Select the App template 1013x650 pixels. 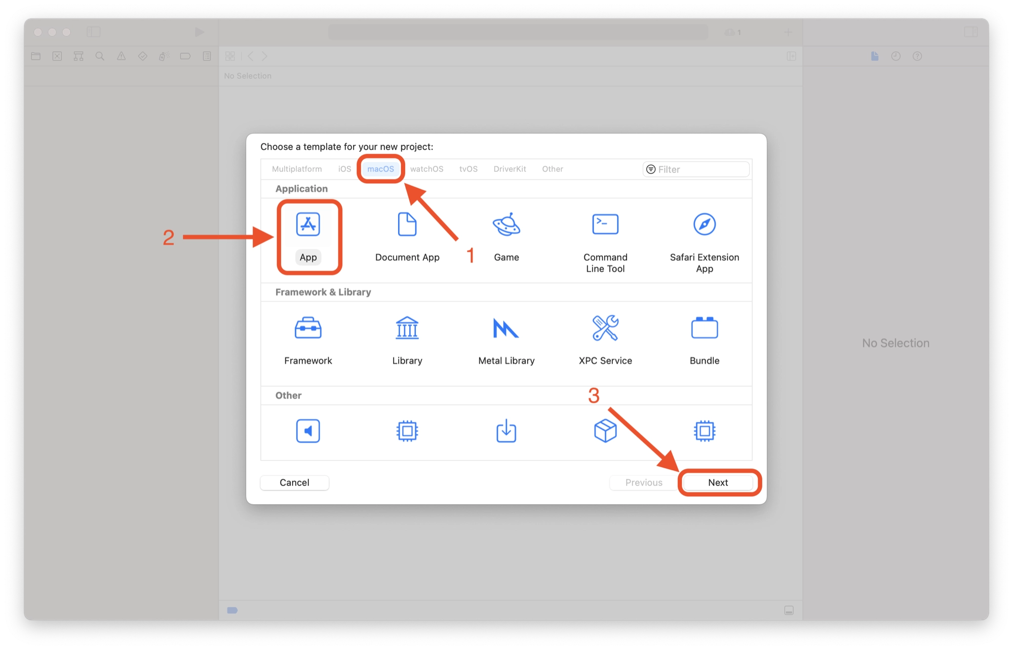[x=308, y=237]
